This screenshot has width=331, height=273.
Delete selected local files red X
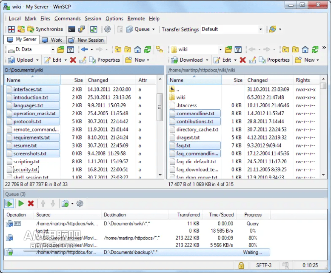[x=73, y=60]
